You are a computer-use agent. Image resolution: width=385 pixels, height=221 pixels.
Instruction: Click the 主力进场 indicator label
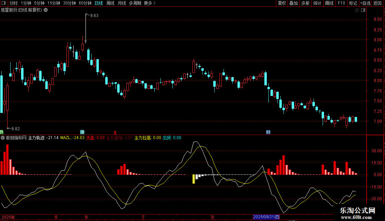coord(119,138)
